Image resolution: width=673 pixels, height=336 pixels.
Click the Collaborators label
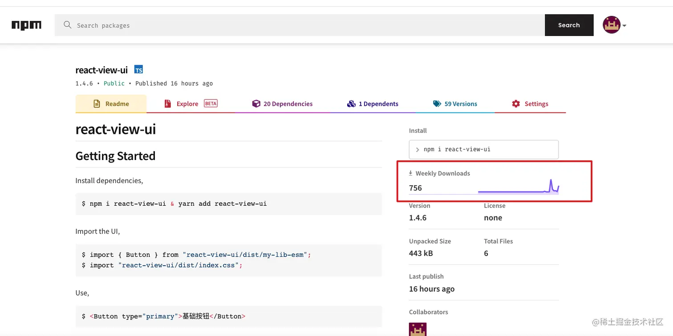(429, 312)
